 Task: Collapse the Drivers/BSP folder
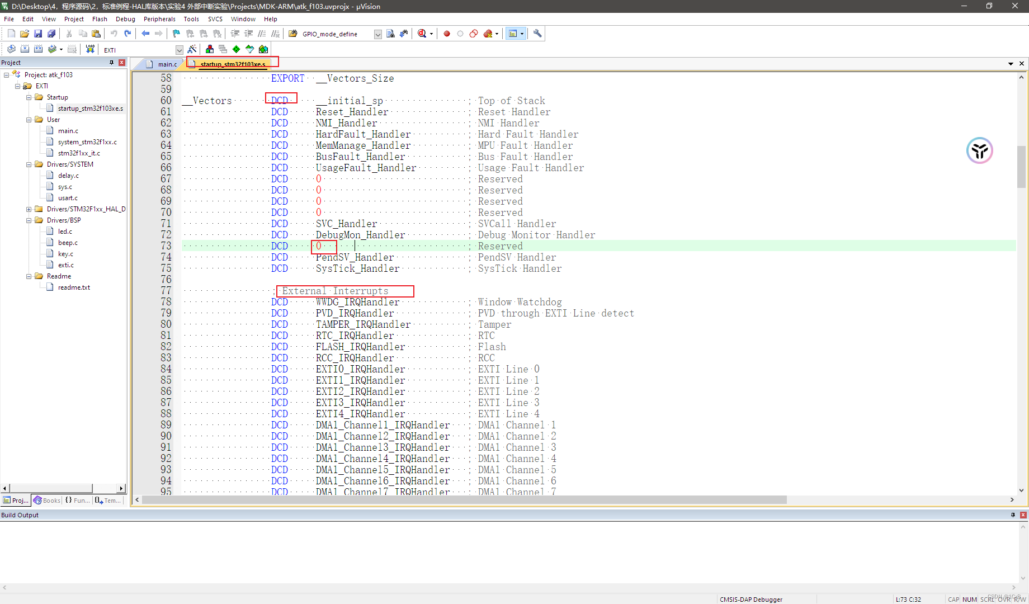tap(29, 220)
